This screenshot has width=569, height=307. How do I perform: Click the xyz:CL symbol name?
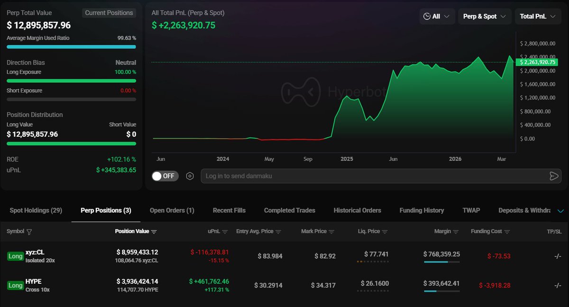(x=35, y=252)
